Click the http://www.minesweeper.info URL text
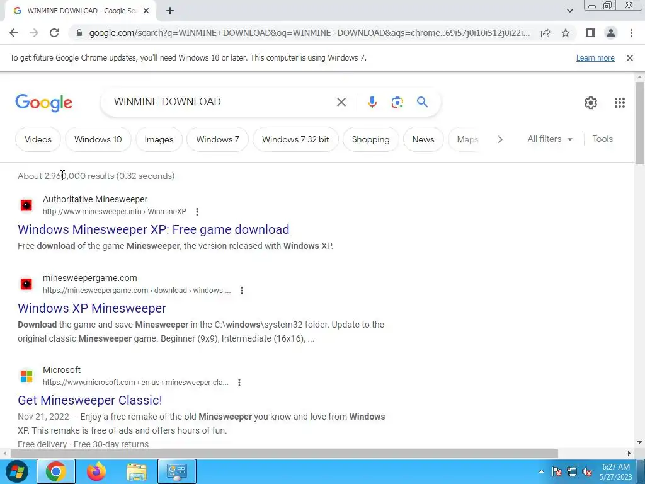Screen dimensions: 645x484 pyautogui.click(x=92, y=212)
